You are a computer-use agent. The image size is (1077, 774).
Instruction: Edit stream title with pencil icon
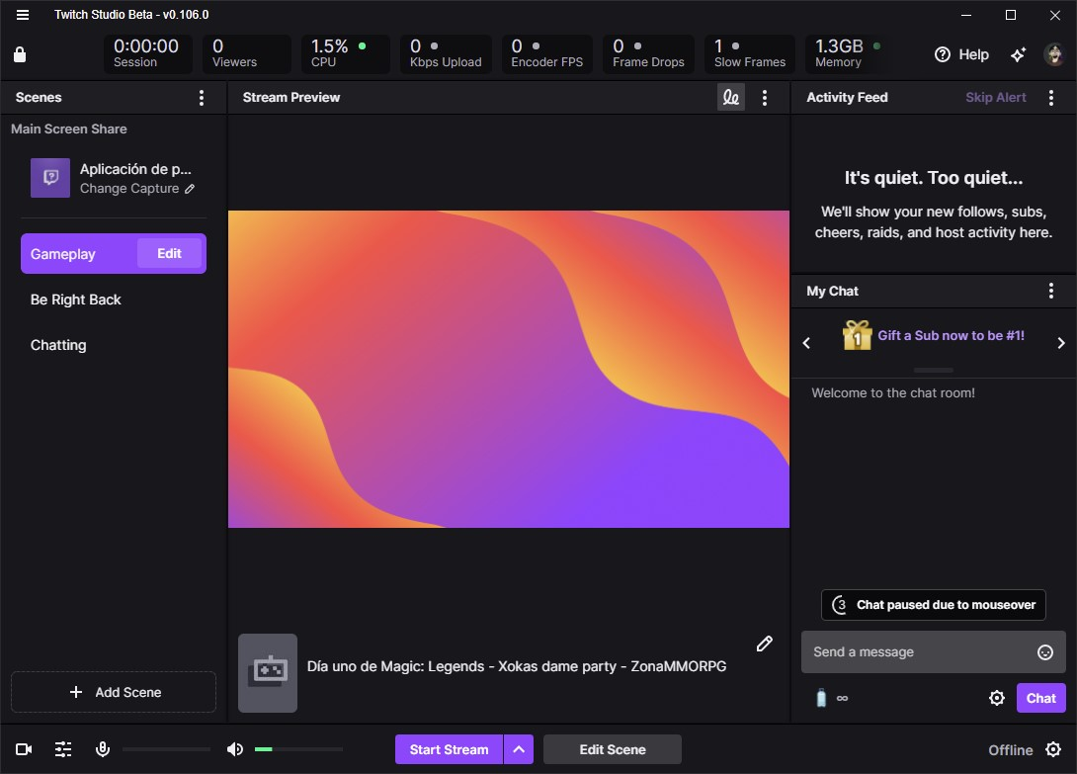[764, 644]
